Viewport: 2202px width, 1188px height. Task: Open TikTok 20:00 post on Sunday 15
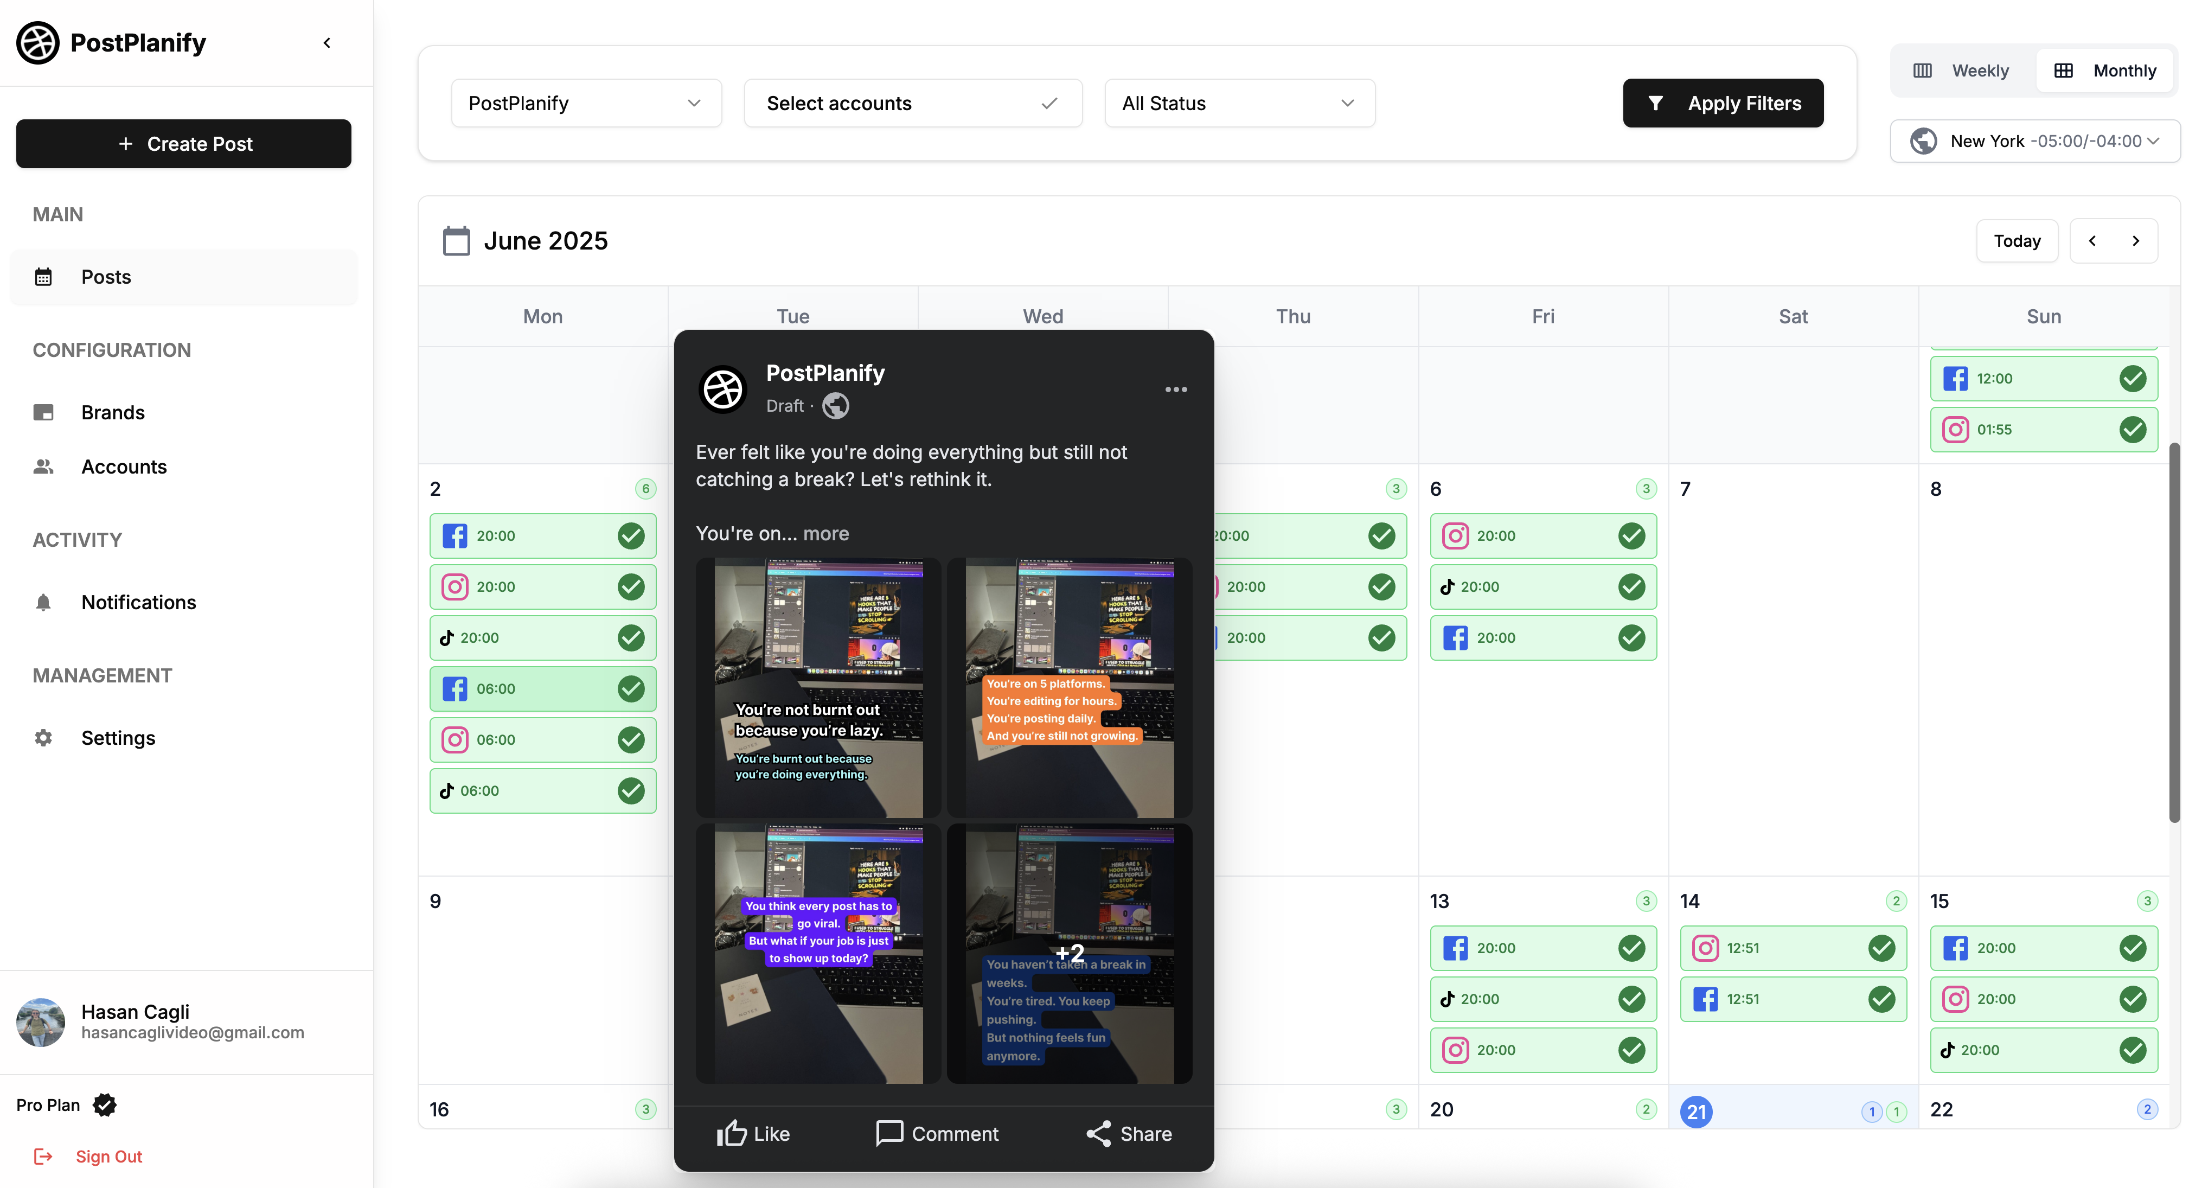pyautogui.click(x=2044, y=1050)
